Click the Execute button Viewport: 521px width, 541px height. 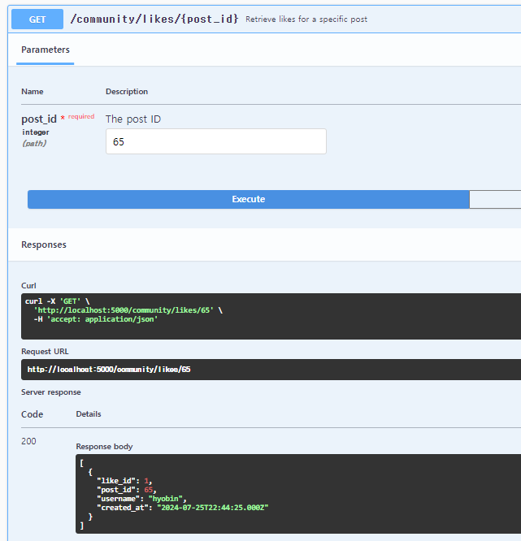tap(248, 199)
